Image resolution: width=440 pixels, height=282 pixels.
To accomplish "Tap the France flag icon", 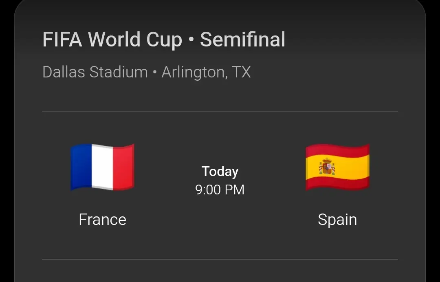I will (102, 167).
